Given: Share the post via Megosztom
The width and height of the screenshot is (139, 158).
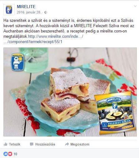Looking at the screenshot, I should click(77, 144).
